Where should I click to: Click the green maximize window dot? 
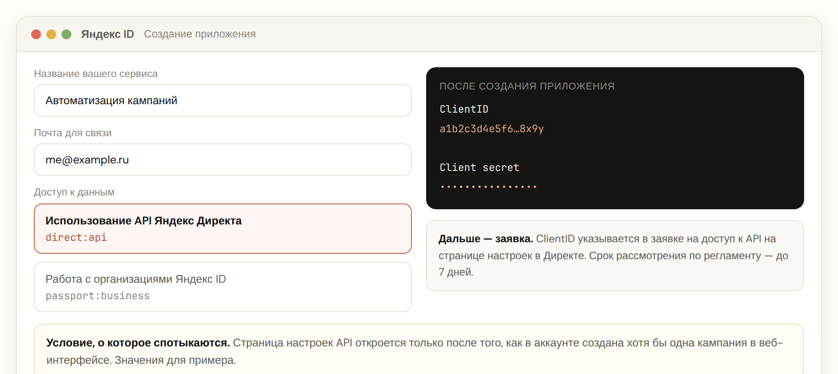click(66, 34)
